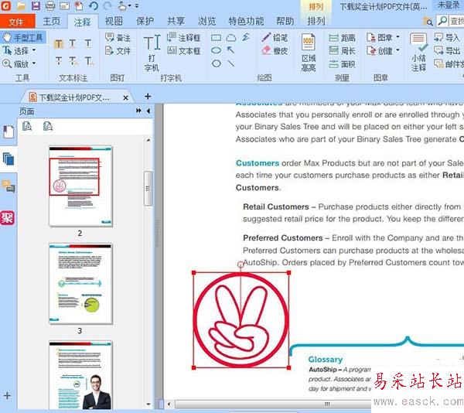Open the 选择 tool dropdown arrow

[x=34, y=50]
